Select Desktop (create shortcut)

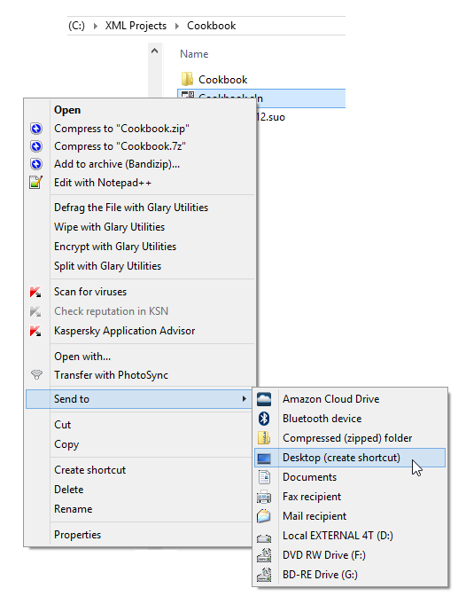coord(350,458)
